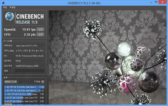The image size is (168, 106).
Task: Run the OpenGL benchmark button
Action: 40,30
